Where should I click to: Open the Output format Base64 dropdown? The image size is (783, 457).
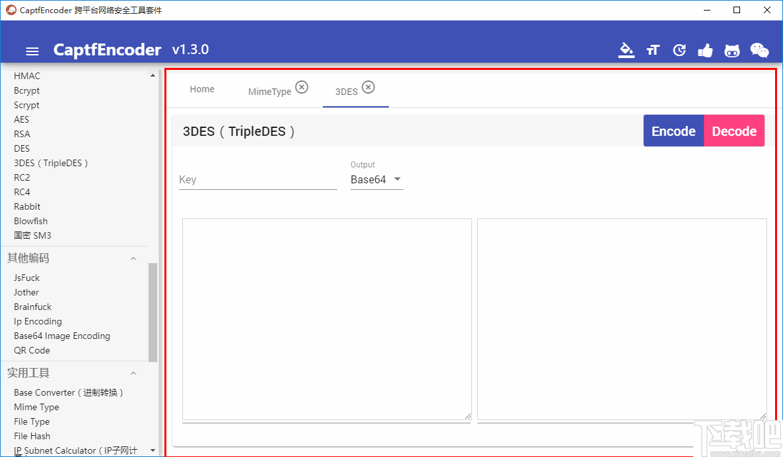click(376, 179)
